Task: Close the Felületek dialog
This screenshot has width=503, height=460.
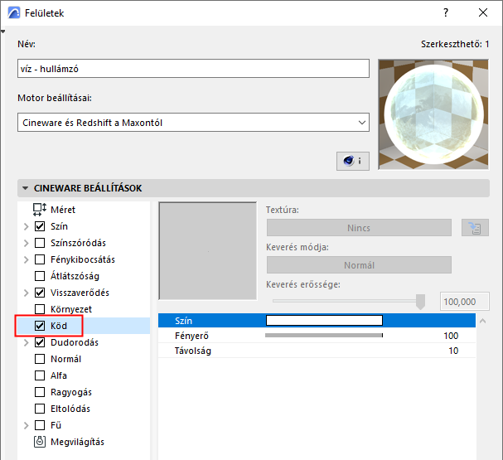Action: 483,12
